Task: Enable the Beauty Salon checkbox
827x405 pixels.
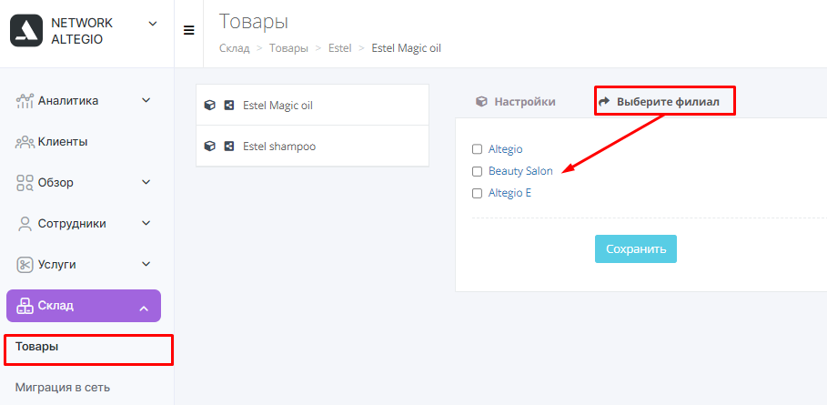Action: coord(478,171)
